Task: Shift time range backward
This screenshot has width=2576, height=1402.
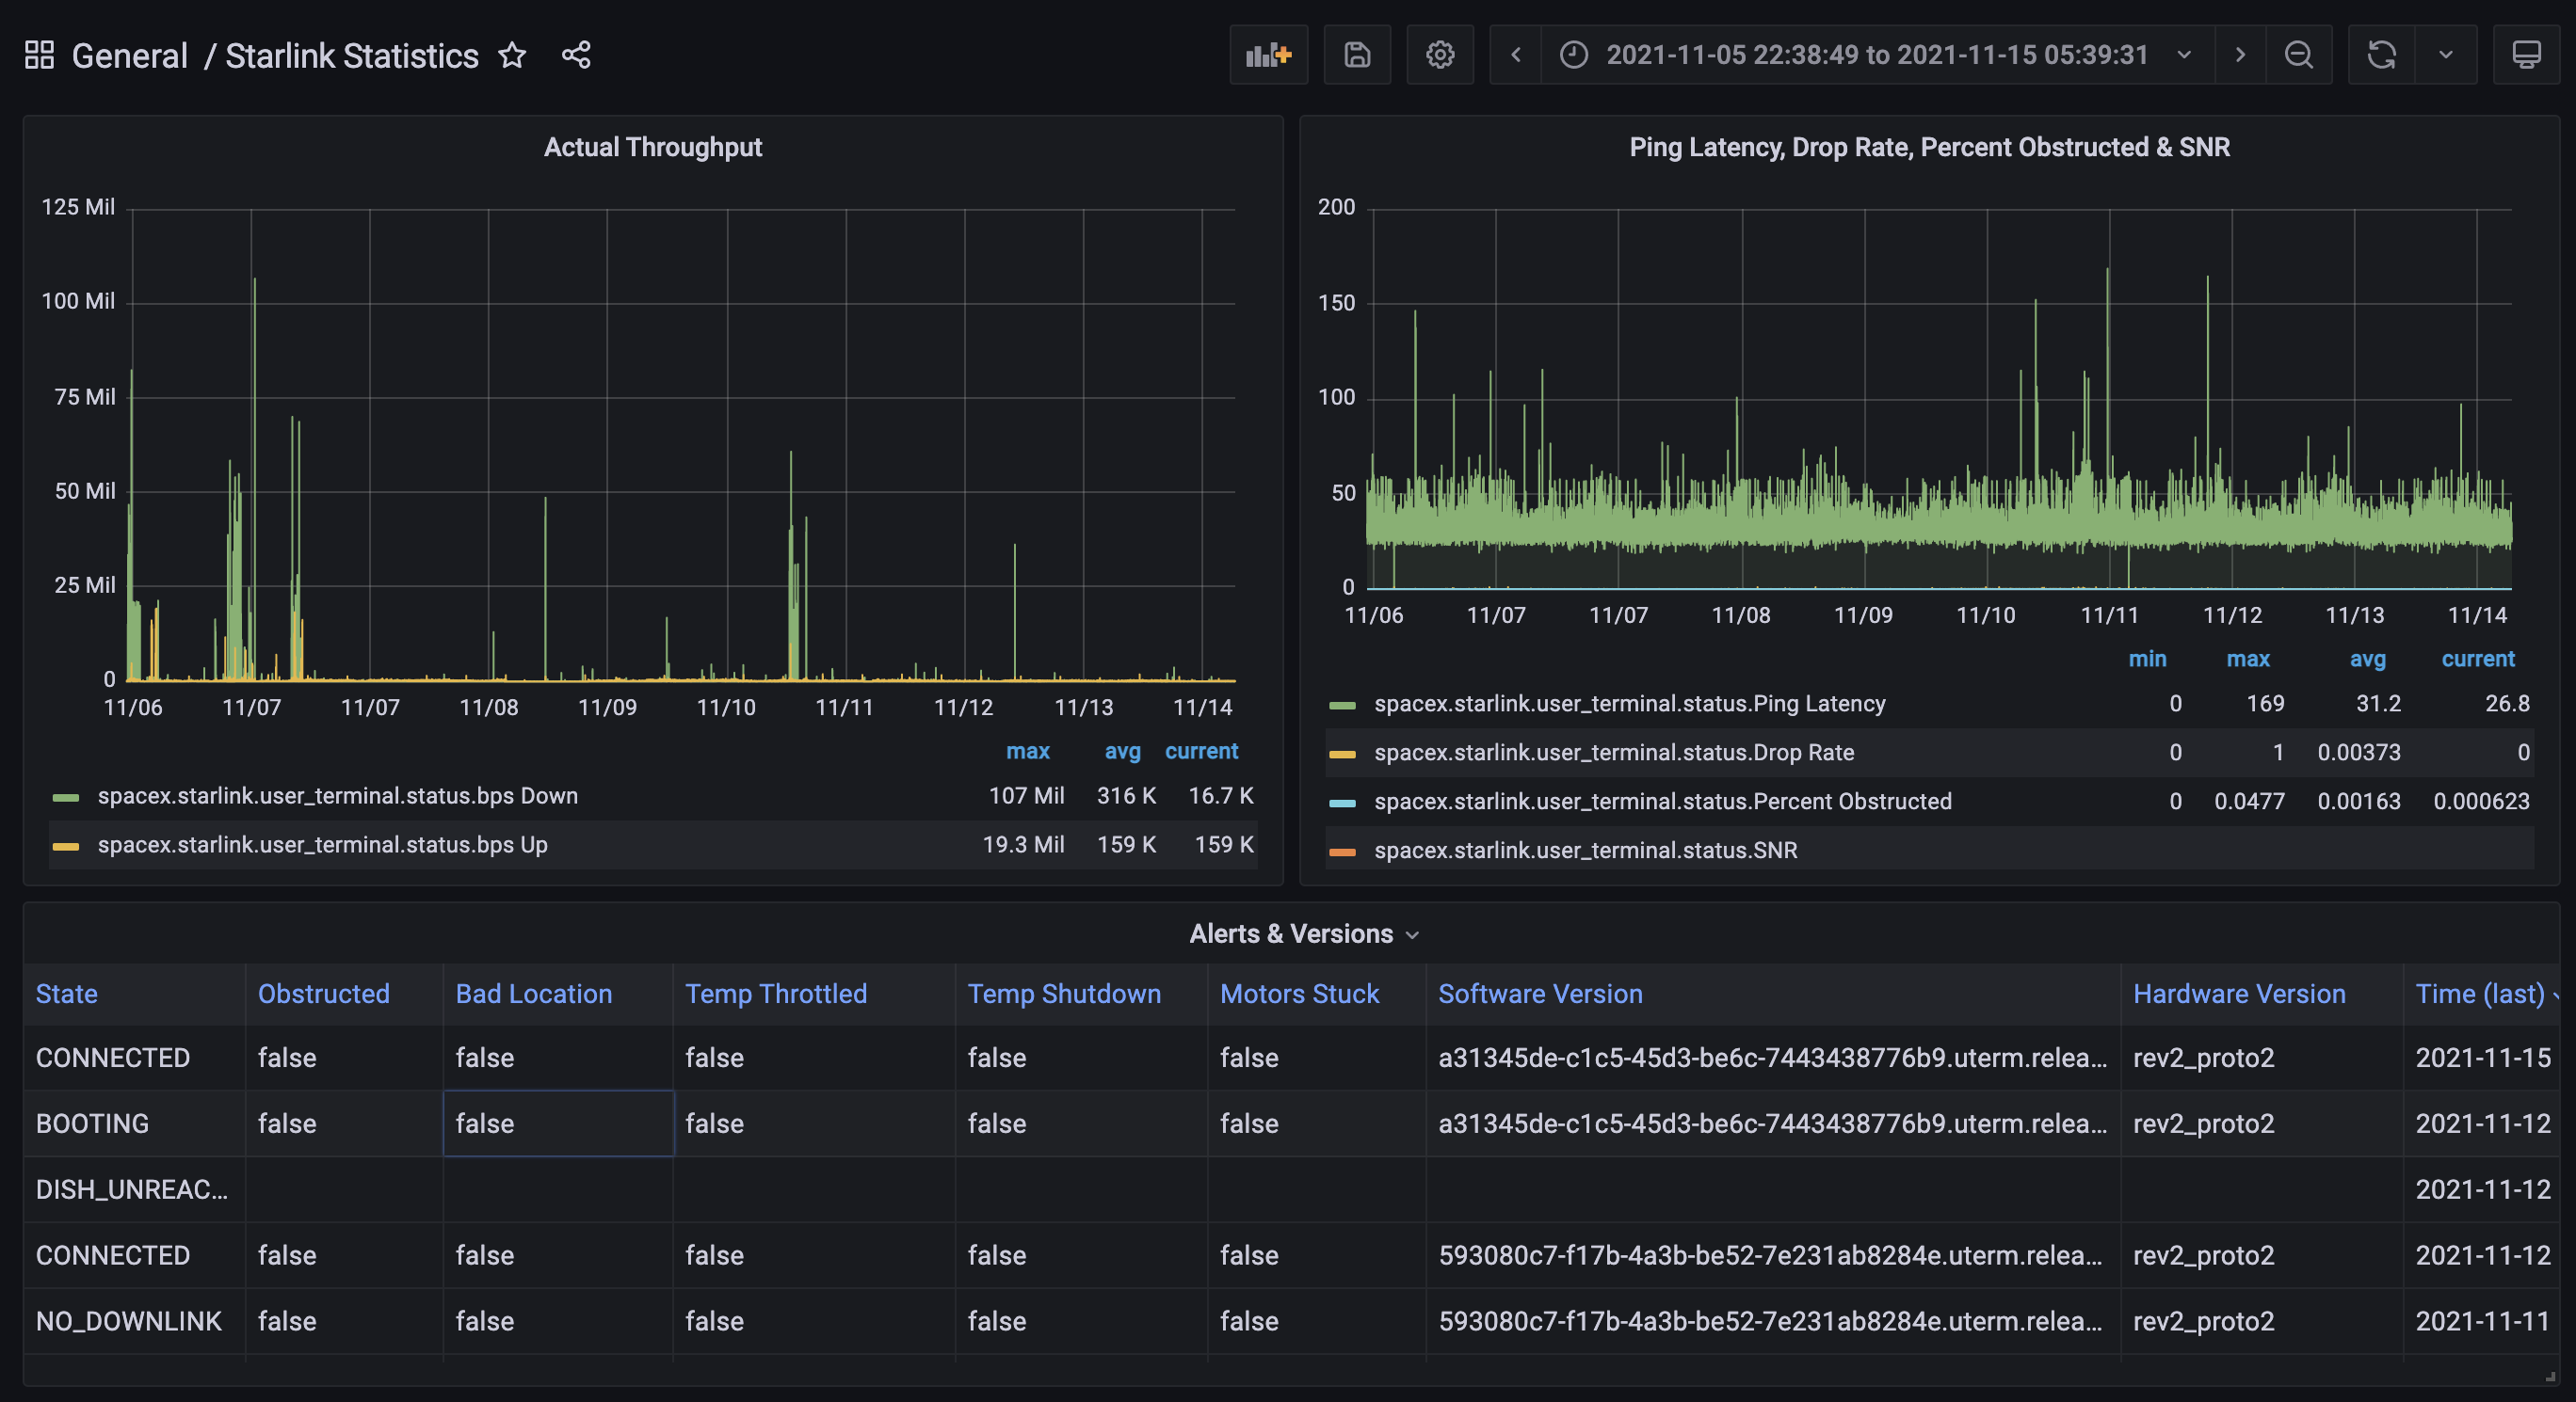Action: pyautogui.click(x=1515, y=55)
